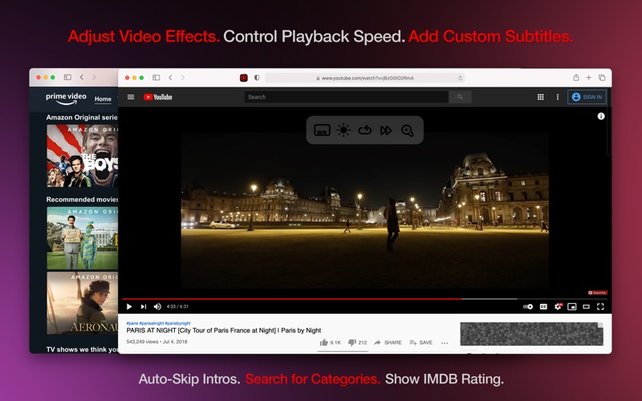Seek on the red video progress bar

tap(364, 299)
